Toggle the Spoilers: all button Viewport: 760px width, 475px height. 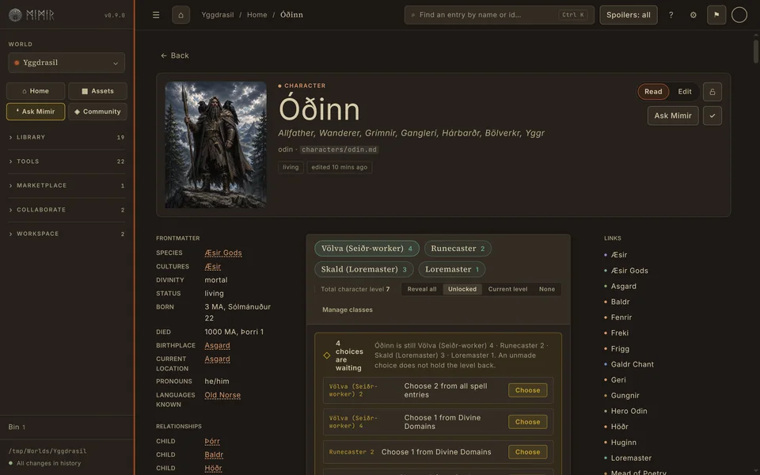click(628, 15)
